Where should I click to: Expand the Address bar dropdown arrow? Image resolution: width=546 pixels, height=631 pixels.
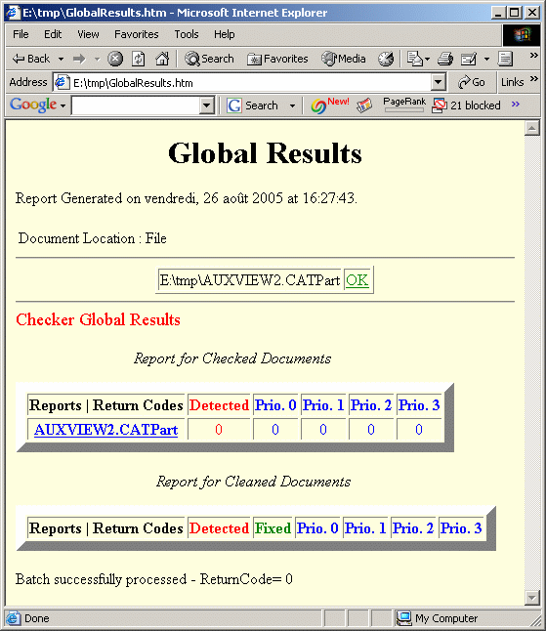(x=438, y=82)
